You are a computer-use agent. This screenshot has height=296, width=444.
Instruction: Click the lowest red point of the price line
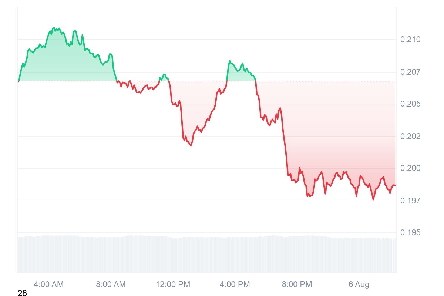[373, 199]
